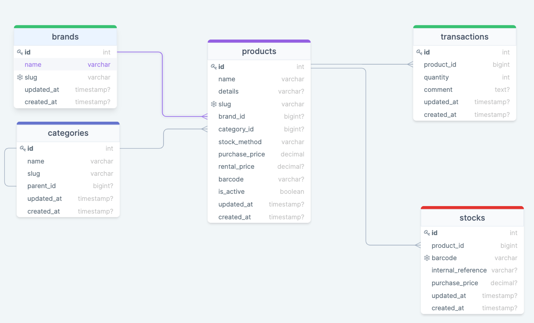534x323 pixels.
Task: Select the highlighted name field in brands
Action: pos(65,65)
